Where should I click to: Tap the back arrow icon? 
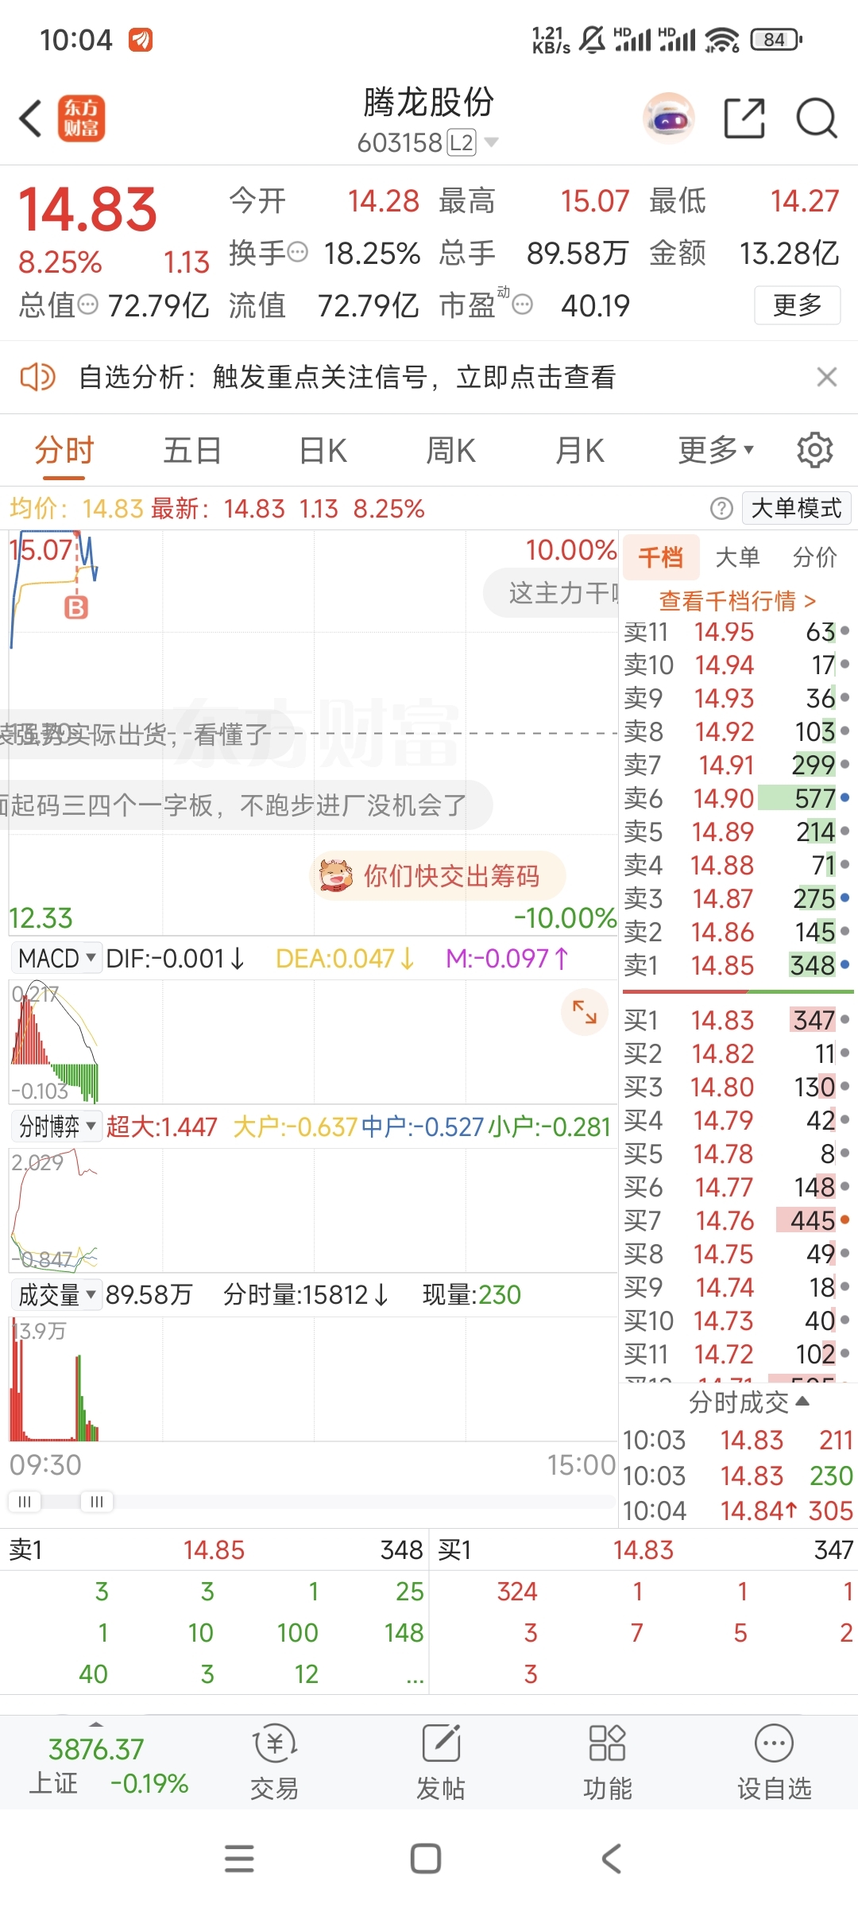click(x=30, y=119)
